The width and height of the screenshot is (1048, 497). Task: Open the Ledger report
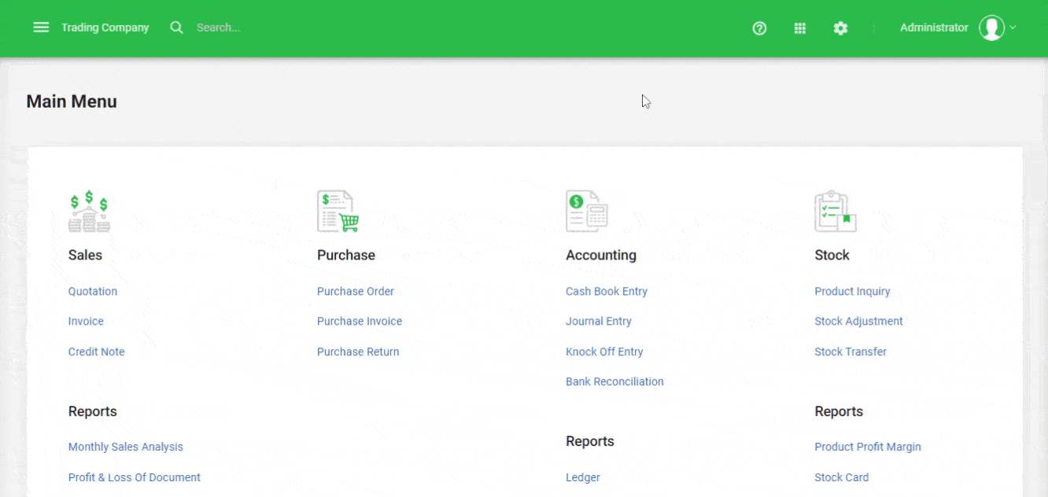click(x=583, y=477)
